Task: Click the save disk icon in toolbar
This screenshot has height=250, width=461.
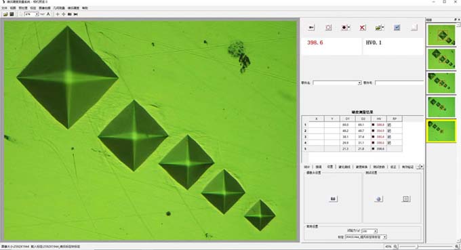Action: pyautogui.click(x=12, y=14)
